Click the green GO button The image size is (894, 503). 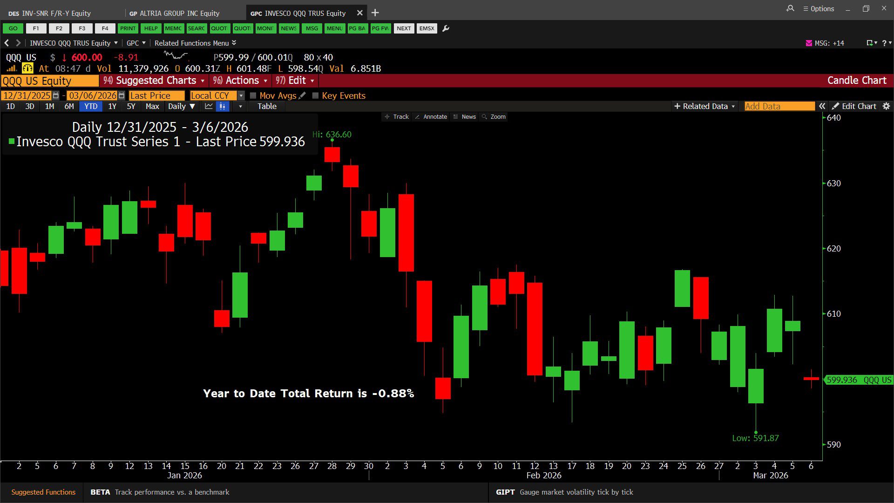(13, 28)
